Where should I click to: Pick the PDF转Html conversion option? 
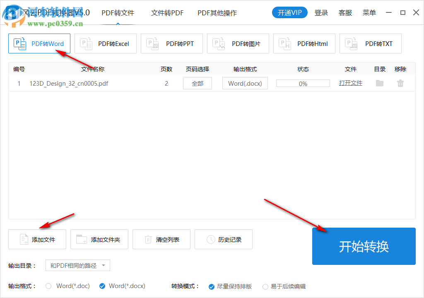coord(304,43)
